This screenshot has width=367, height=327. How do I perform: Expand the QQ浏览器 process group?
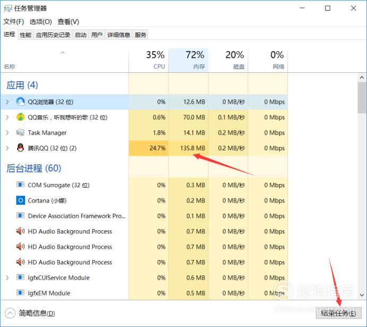[x=7, y=102]
